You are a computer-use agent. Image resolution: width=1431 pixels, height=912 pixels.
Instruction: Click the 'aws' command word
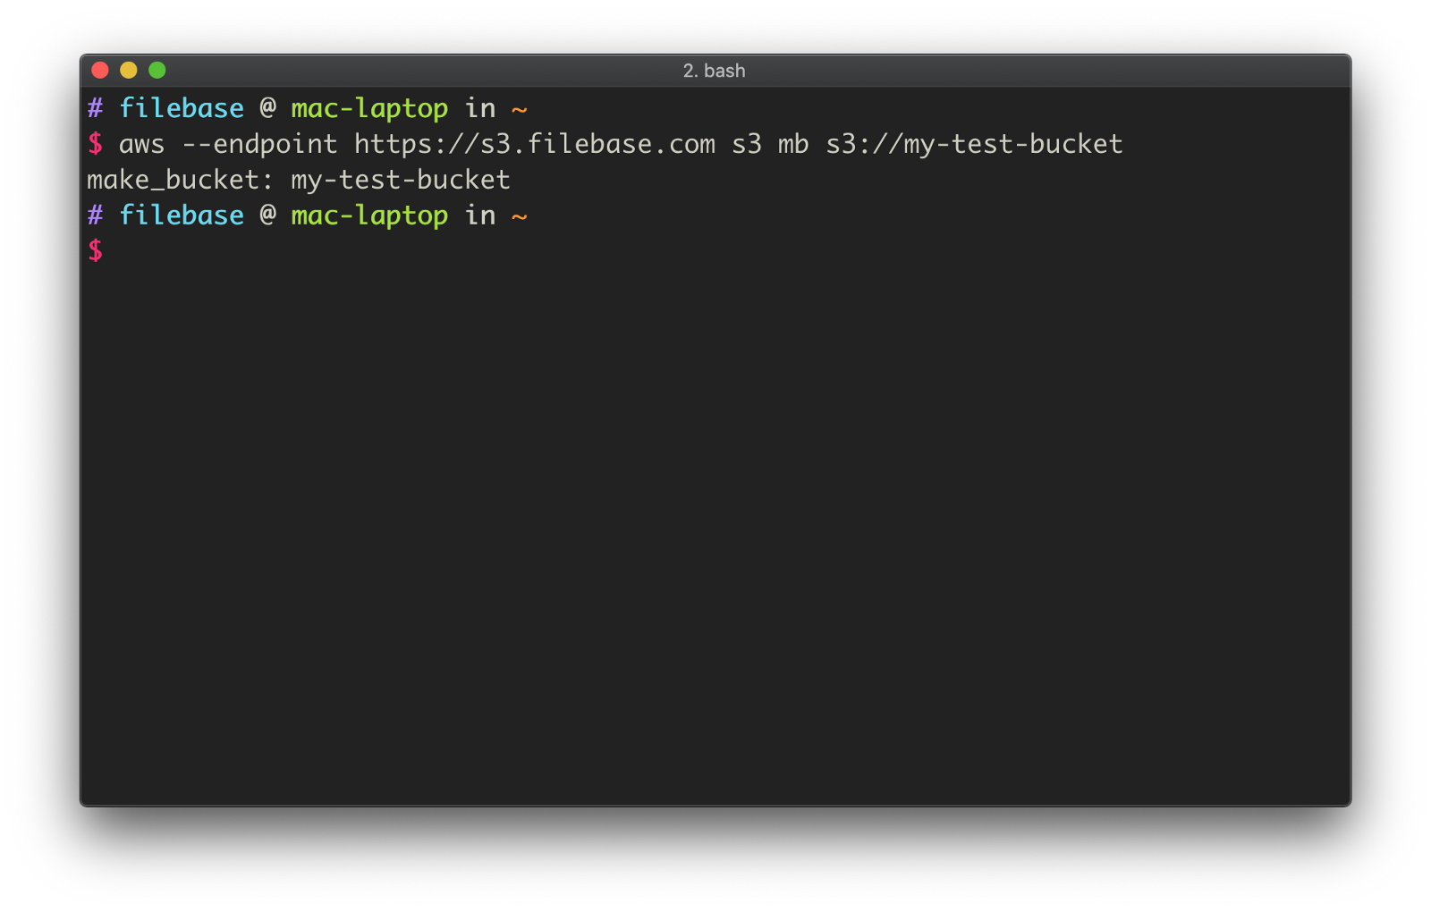pos(142,145)
